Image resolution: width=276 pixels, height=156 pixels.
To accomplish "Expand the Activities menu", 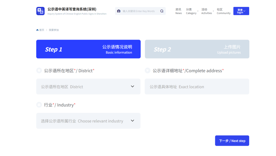I will coord(206,11).
